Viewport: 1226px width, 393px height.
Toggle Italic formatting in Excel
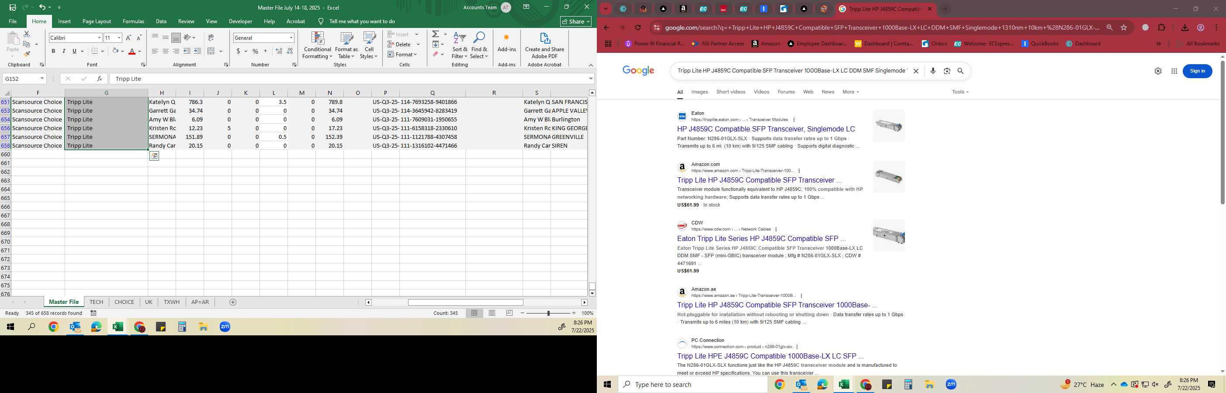coord(64,51)
